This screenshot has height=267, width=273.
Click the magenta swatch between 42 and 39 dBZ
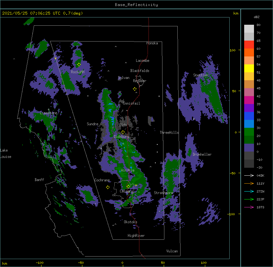point(249,100)
